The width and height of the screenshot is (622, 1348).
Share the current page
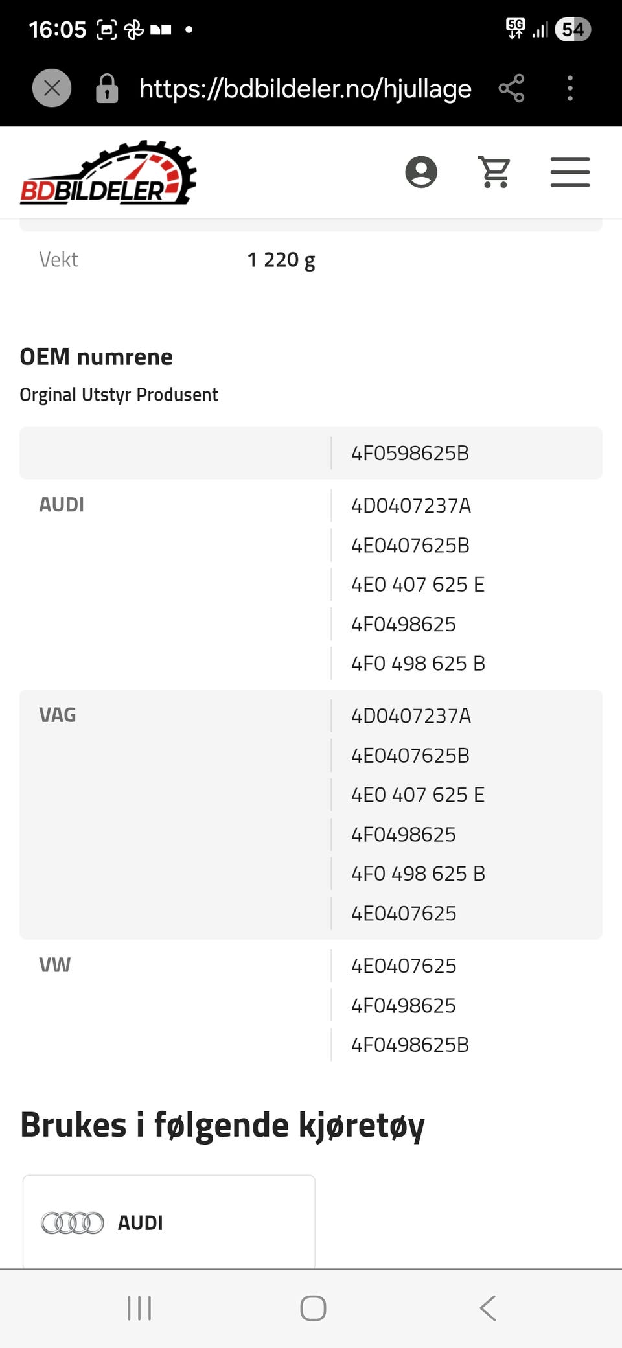click(x=511, y=88)
